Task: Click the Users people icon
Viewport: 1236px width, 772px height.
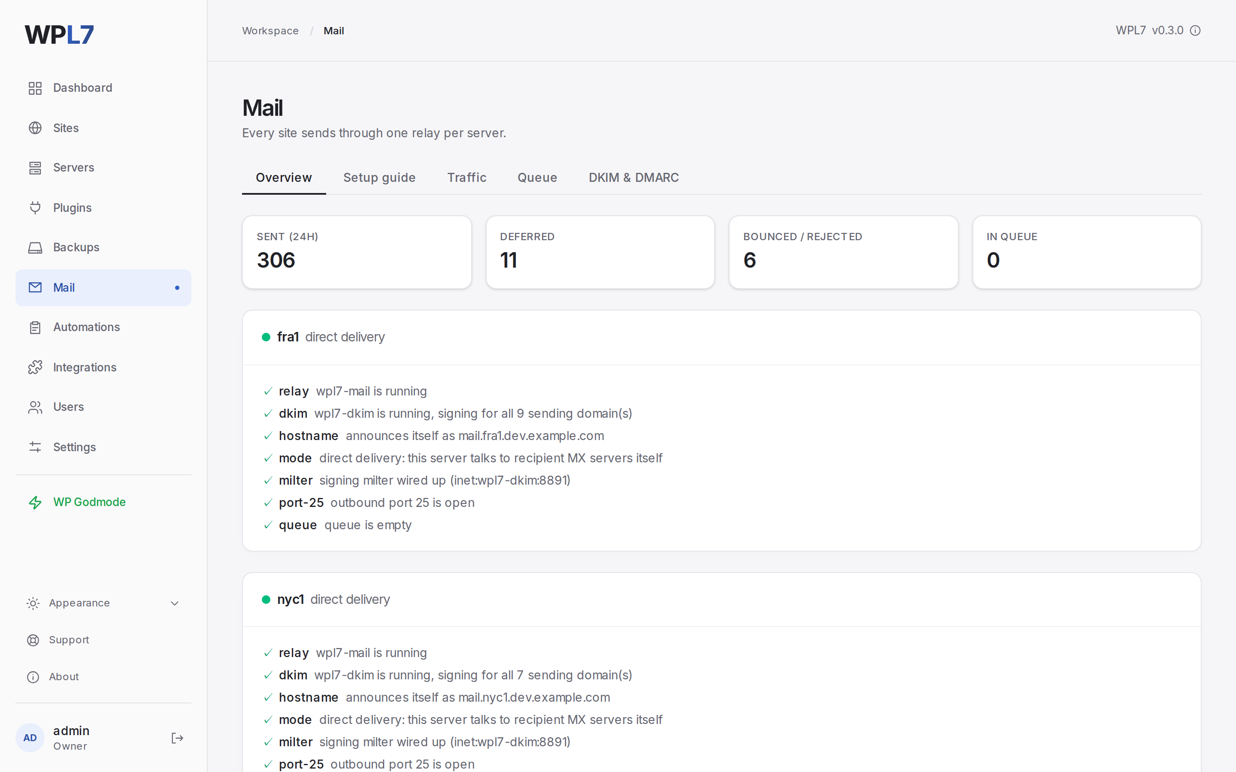Action: click(x=35, y=407)
